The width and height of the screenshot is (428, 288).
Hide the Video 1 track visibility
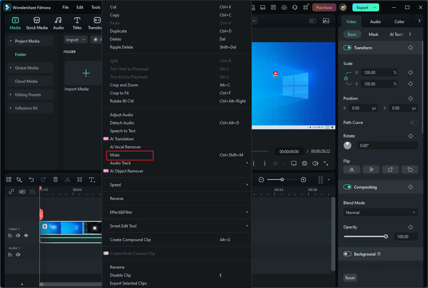pos(26,235)
